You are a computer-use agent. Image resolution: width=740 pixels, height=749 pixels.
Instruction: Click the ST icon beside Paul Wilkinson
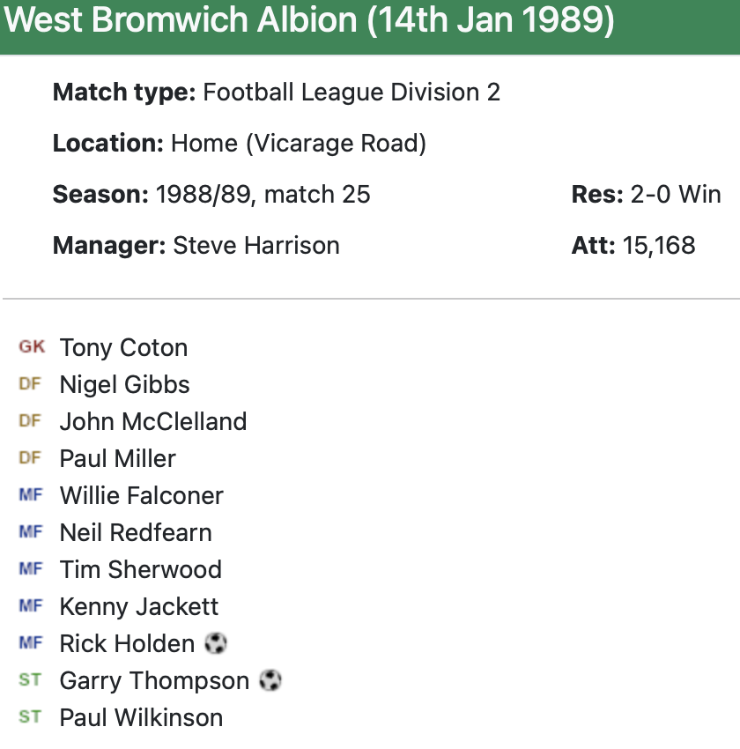point(30,717)
